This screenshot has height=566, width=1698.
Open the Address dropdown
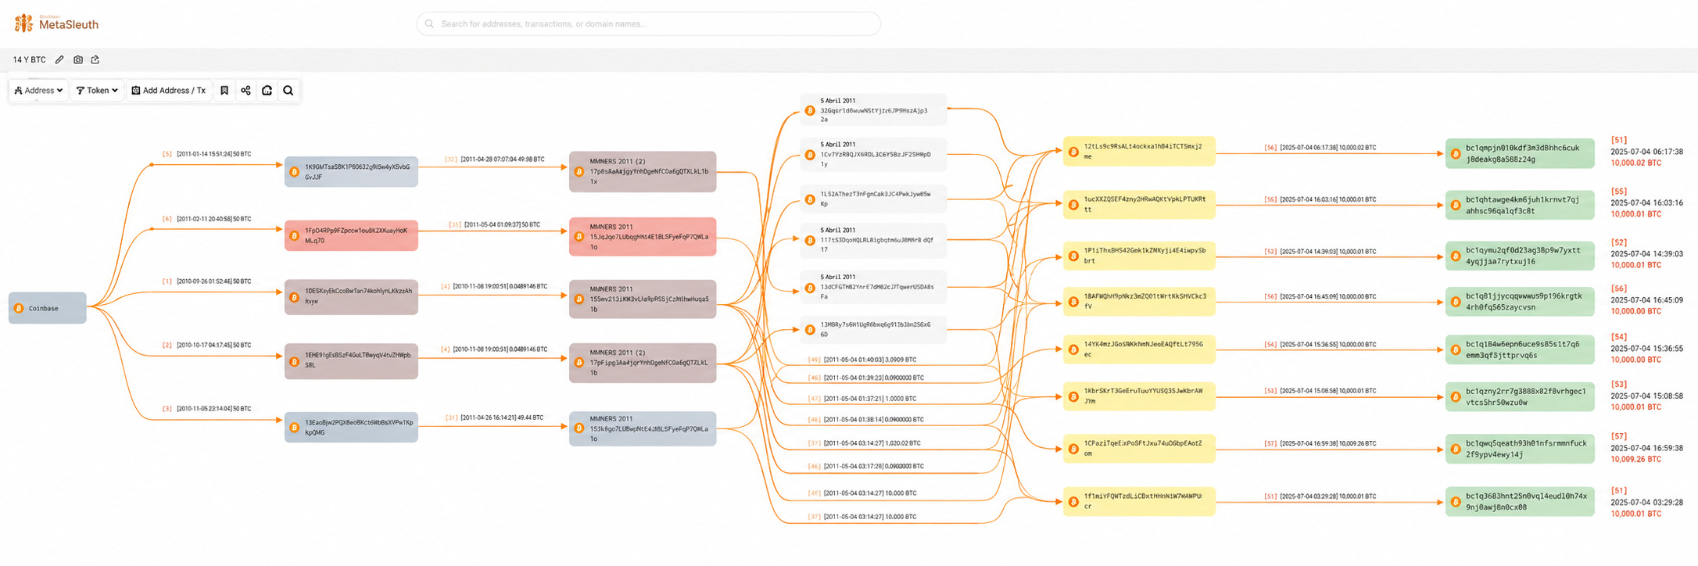point(38,91)
